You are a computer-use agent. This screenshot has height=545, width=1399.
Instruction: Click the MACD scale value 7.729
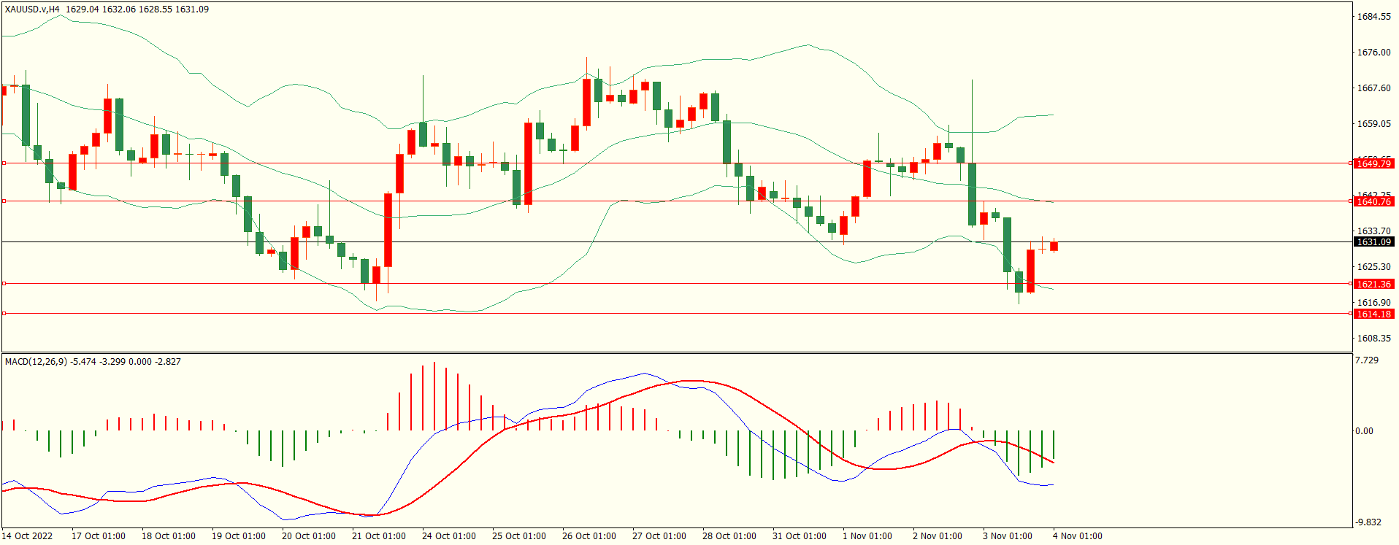coord(1367,360)
